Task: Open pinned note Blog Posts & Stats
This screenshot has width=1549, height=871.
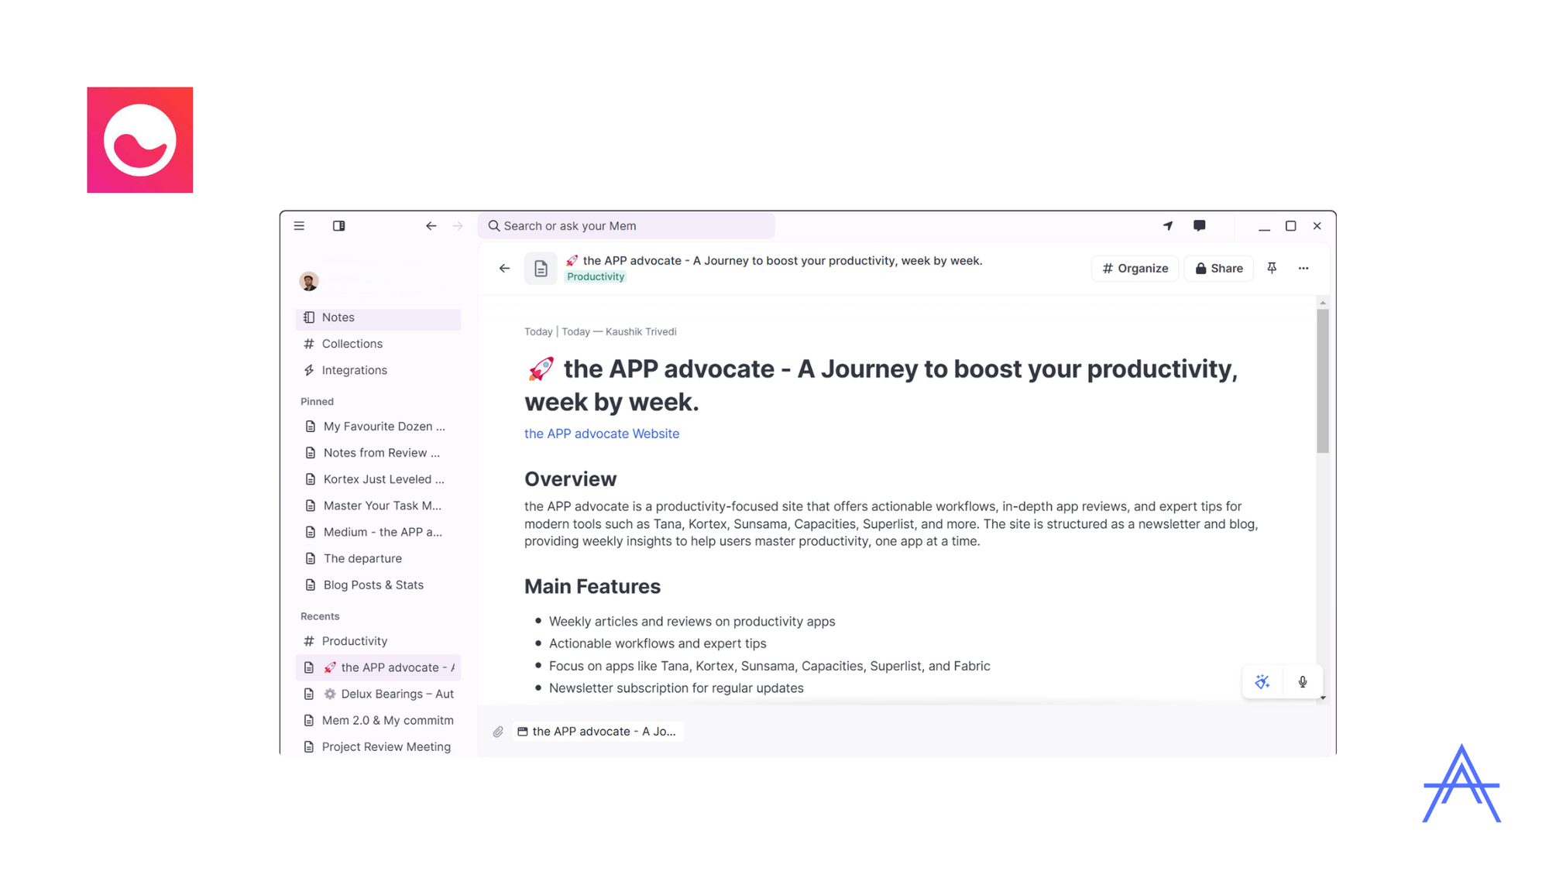Action: coord(378,585)
